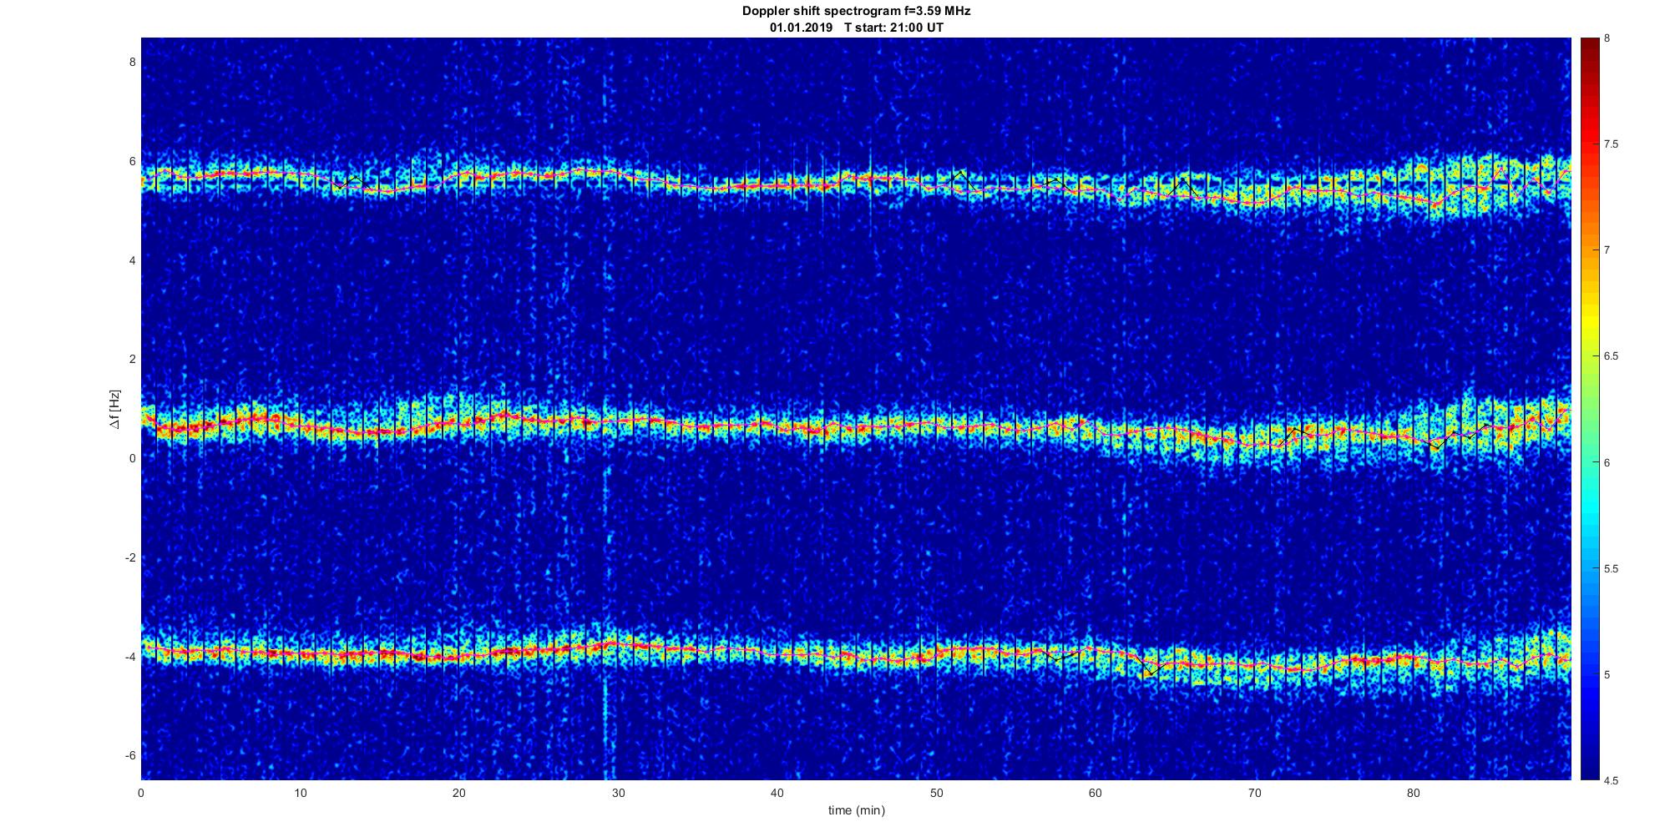
Task: Click colorbar tick label '6.5'
Action: click(1611, 356)
